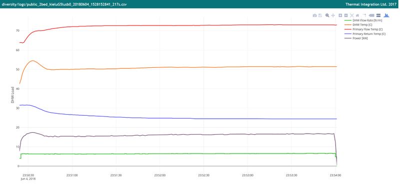This screenshot has width=400, height=185.
Task: Download plot as PNG camera icon
Action: pos(315,15)
